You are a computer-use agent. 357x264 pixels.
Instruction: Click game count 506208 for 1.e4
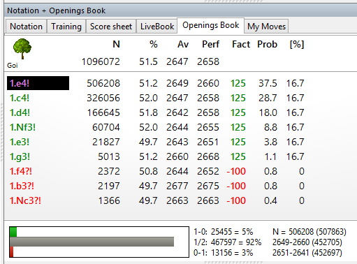point(103,83)
